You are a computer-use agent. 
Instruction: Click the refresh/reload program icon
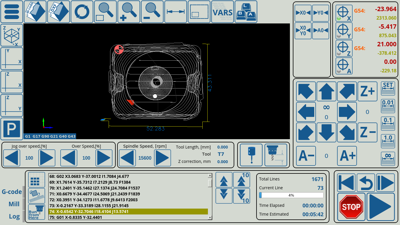click(82, 12)
